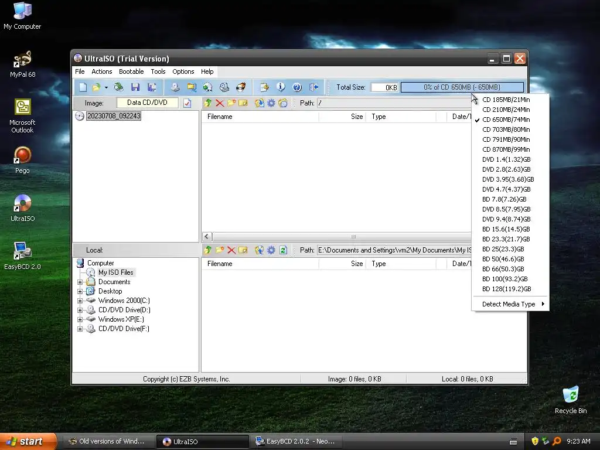Click the green refresh icon in Local pane toolbar
This screenshot has height=450, width=600.
point(283,250)
